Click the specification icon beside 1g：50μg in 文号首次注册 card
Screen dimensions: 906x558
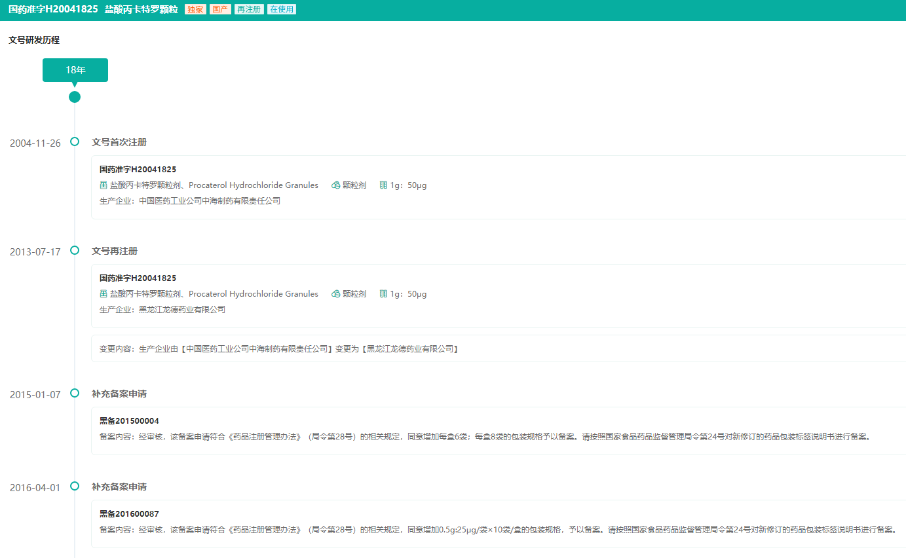[x=383, y=185]
